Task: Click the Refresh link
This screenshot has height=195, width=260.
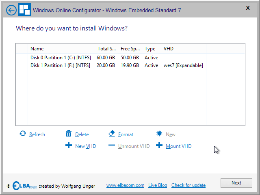Action: point(37,134)
